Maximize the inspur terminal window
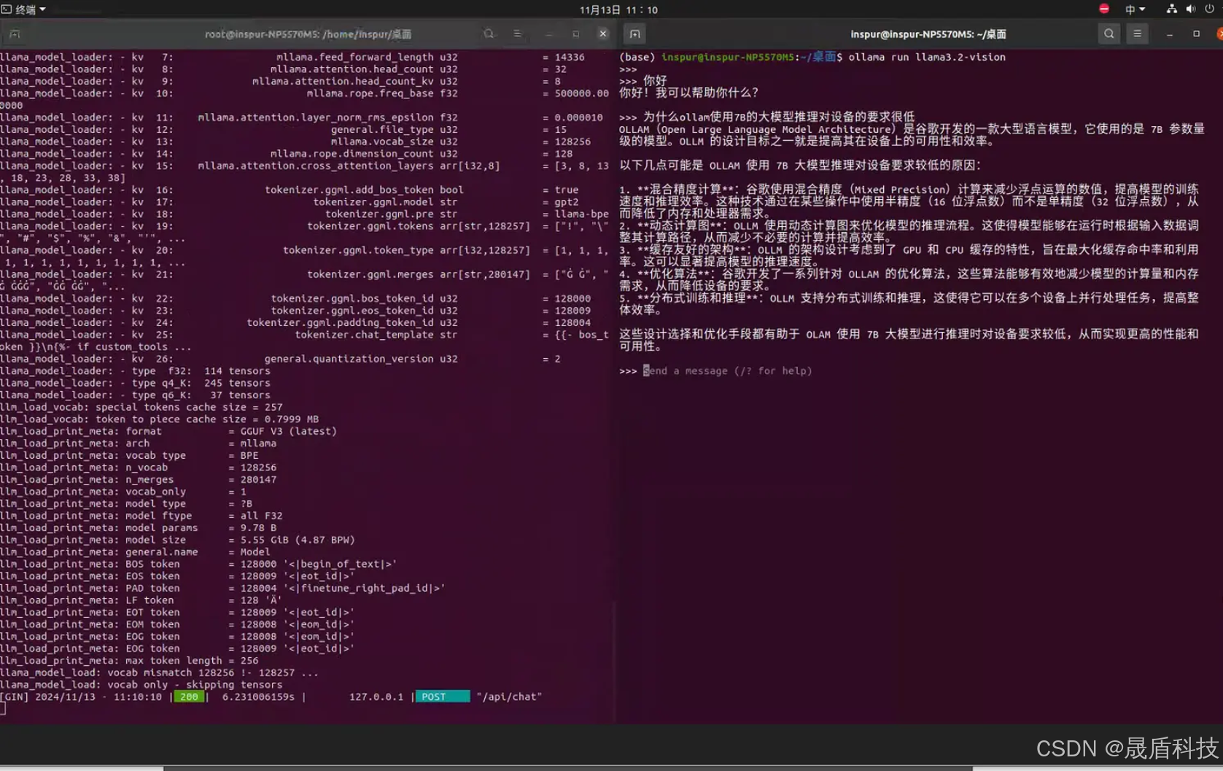 [x=1196, y=34]
